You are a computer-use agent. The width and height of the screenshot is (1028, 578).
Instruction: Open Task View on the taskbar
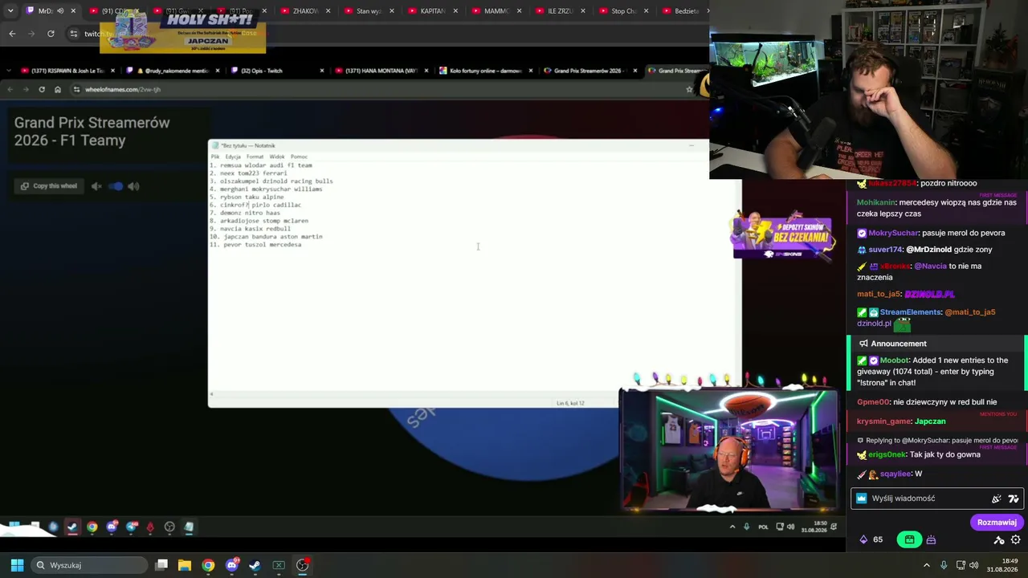(x=161, y=565)
